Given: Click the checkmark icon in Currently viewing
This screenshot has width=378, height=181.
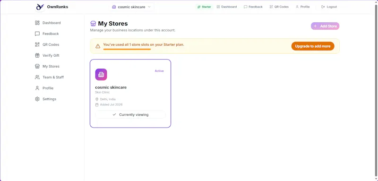Looking at the screenshot, I should [114, 114].
